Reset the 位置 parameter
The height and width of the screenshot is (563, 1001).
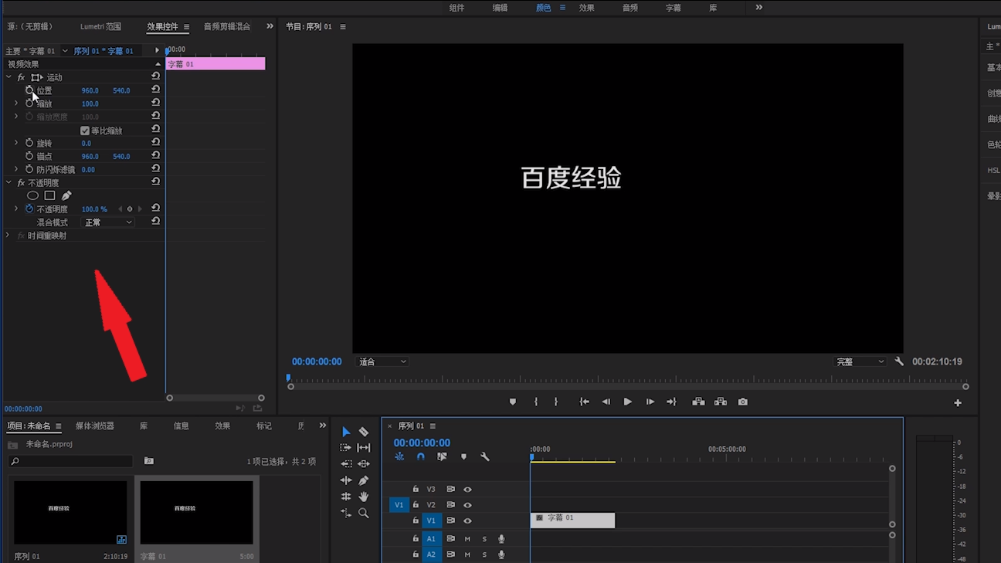(x=155, y=90)
